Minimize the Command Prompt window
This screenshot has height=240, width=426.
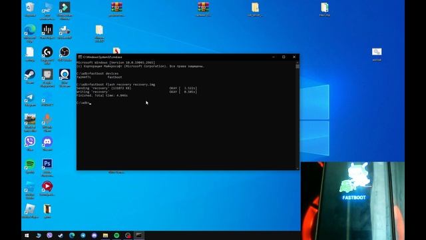point(274,57)
